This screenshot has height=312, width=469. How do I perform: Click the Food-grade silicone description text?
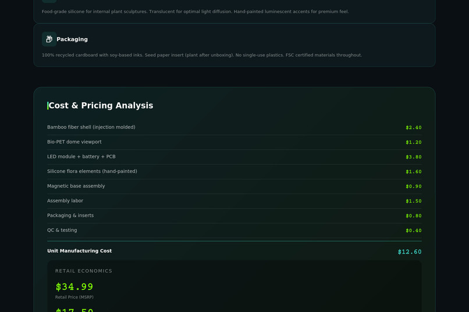196,12
